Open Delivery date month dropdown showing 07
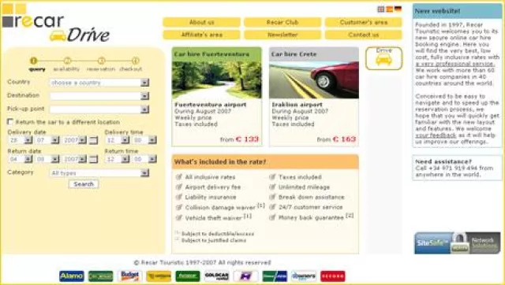This screenshot has height=285, width=505. pyautogui.click(x=47, y=140)
